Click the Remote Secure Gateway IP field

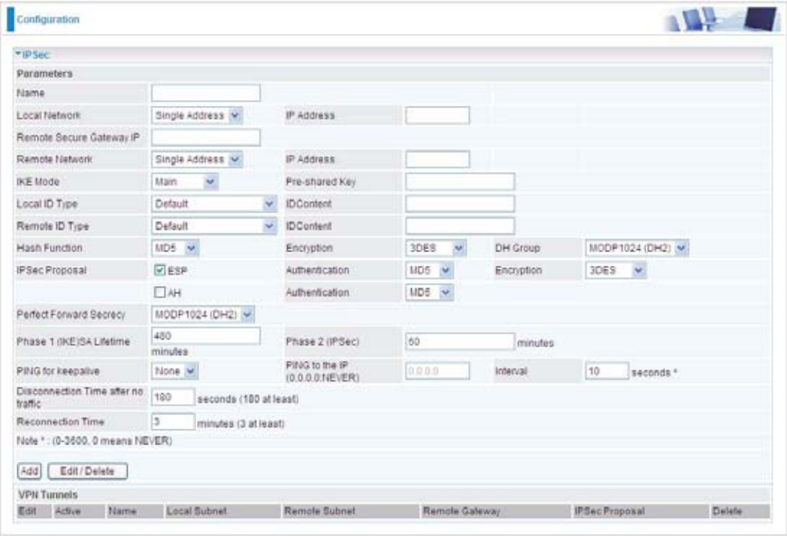tap(206, 137)
